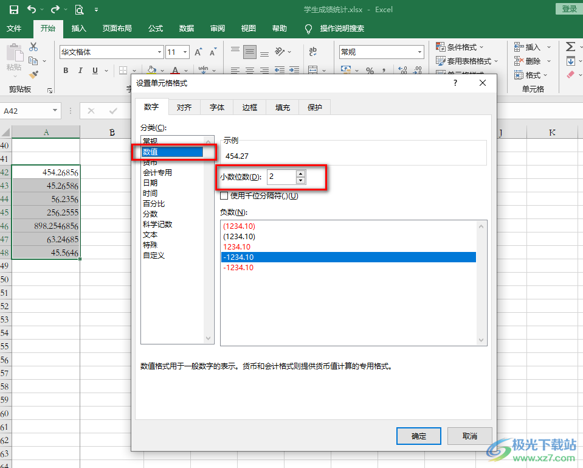Open the clipboard pane launcher
The width and height of the screenshot is (583, 468).
[50, 90]
